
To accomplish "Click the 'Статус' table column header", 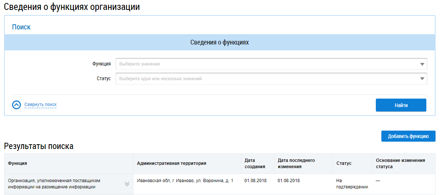I will click(344, 163).
